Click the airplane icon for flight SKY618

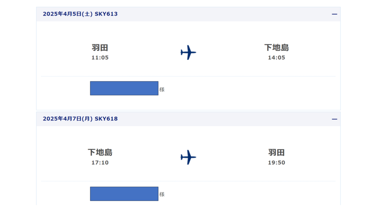[188, 157]
